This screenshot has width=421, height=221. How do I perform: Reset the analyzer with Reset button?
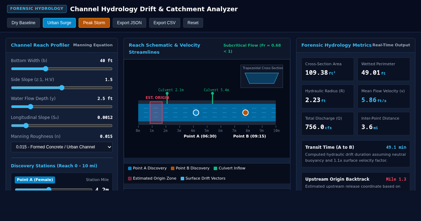click(193, 23)
